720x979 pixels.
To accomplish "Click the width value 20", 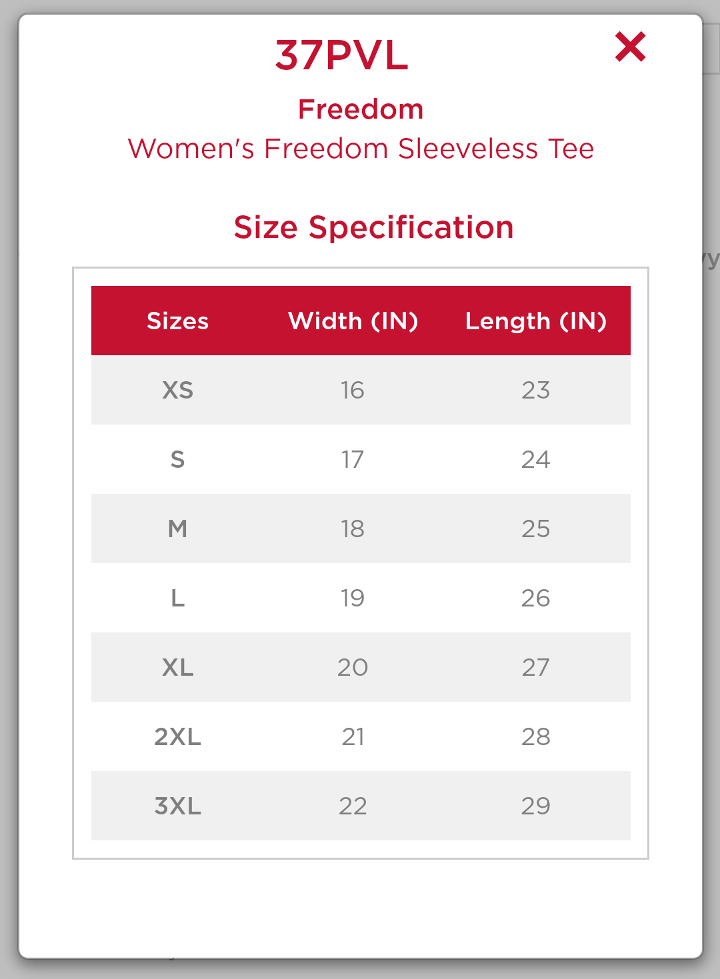I will [x=353, y=668].
